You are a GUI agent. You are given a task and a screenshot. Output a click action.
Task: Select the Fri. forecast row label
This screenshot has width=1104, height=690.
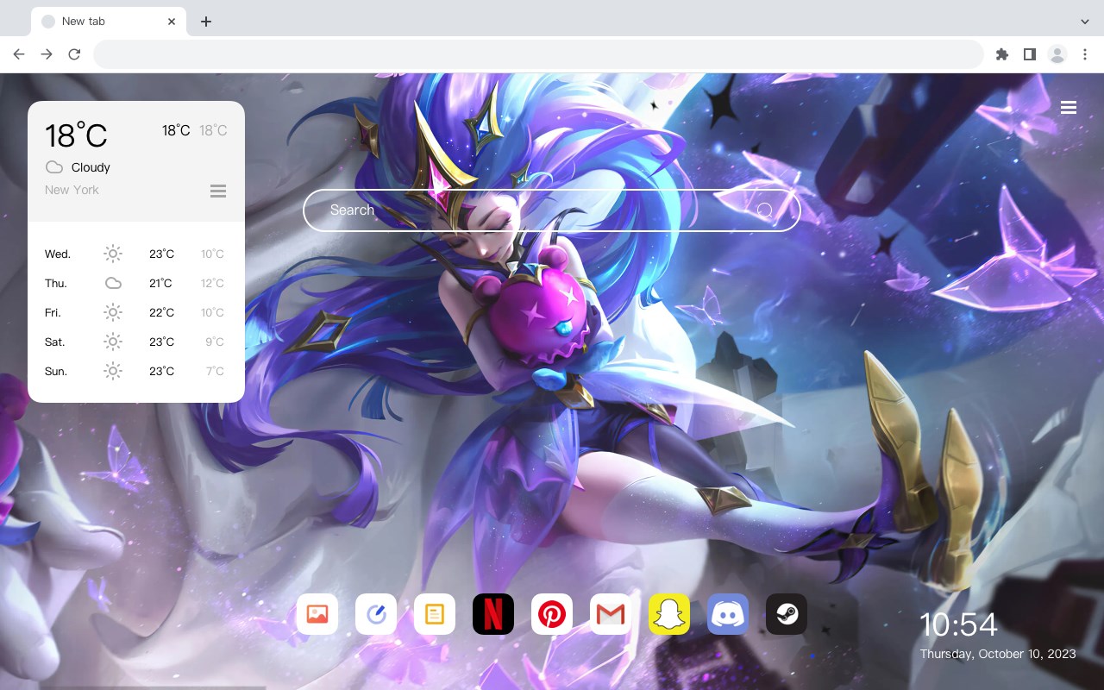(53, 313)
